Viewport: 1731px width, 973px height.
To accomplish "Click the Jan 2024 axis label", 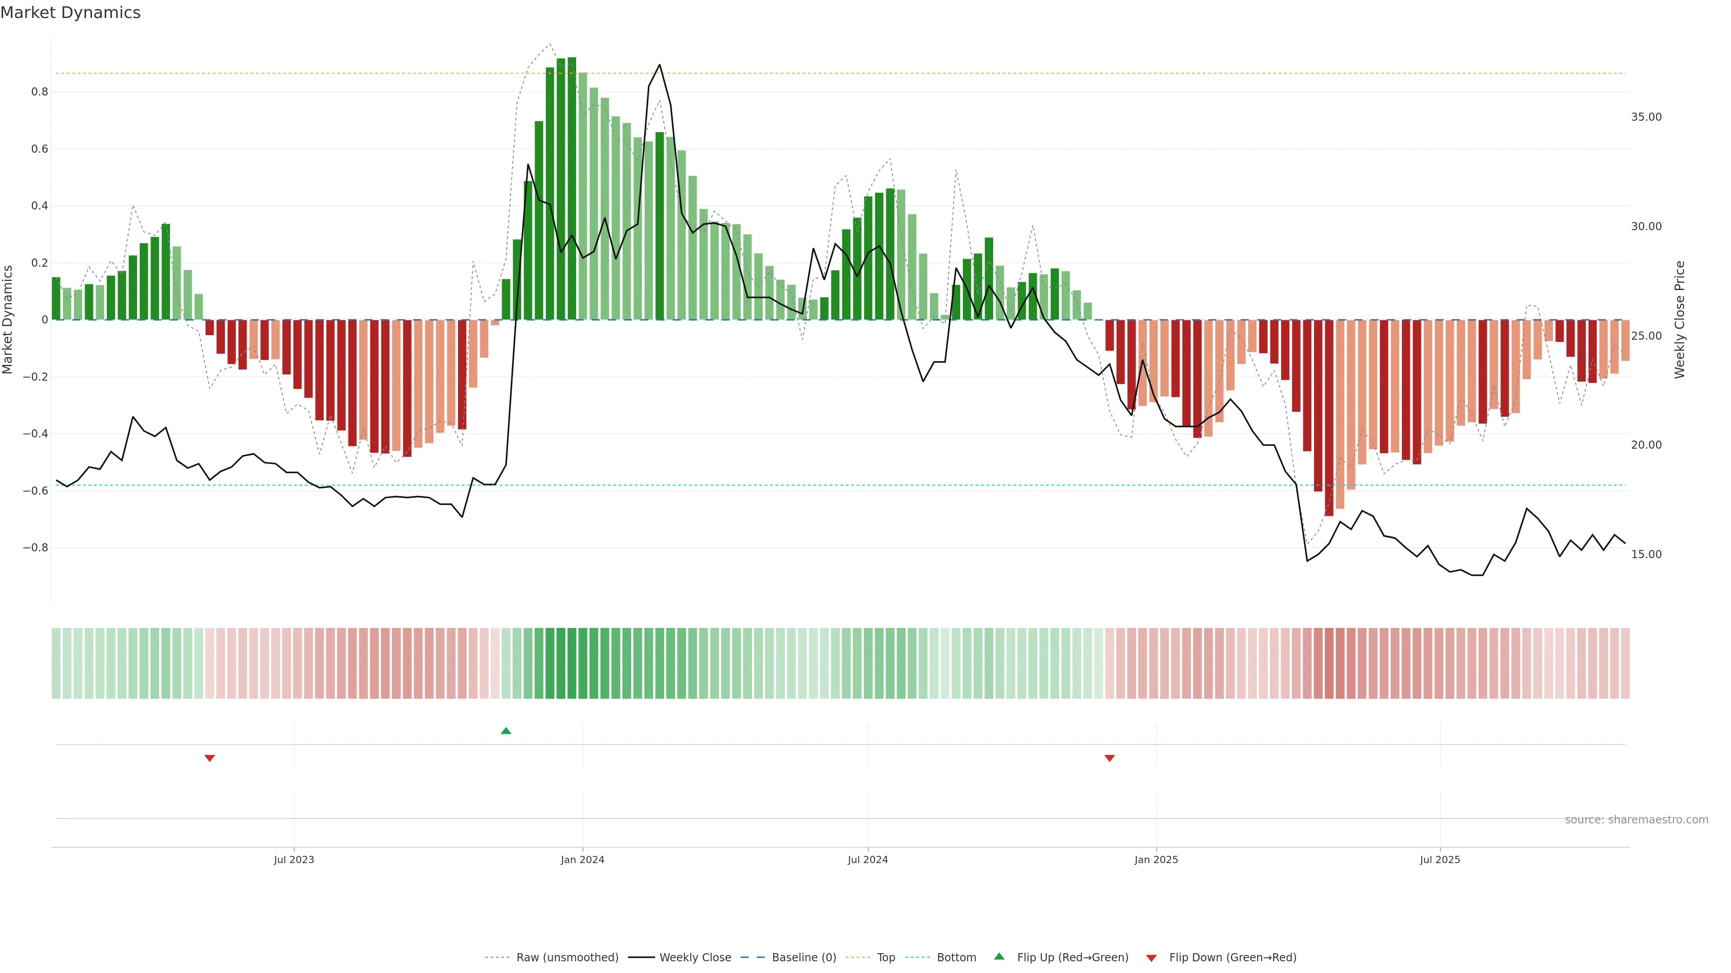I will [x=582, y=859].
